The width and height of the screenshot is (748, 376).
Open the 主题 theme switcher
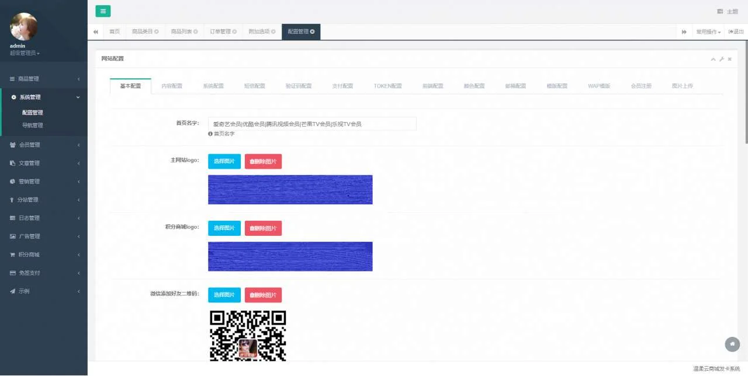click(728, 12)
